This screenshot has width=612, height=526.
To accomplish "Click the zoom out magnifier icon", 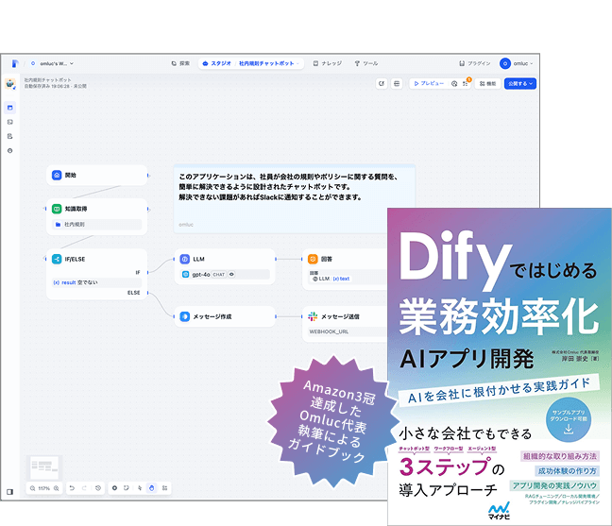I will click(x=33, y=488).
